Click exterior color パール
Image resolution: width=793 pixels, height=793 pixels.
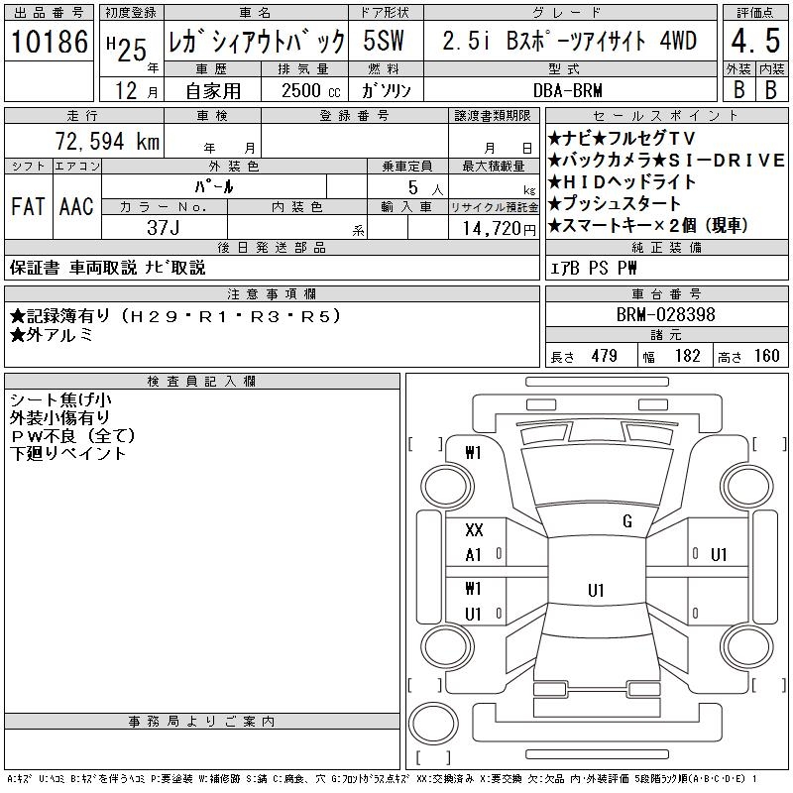click(214, 186)
